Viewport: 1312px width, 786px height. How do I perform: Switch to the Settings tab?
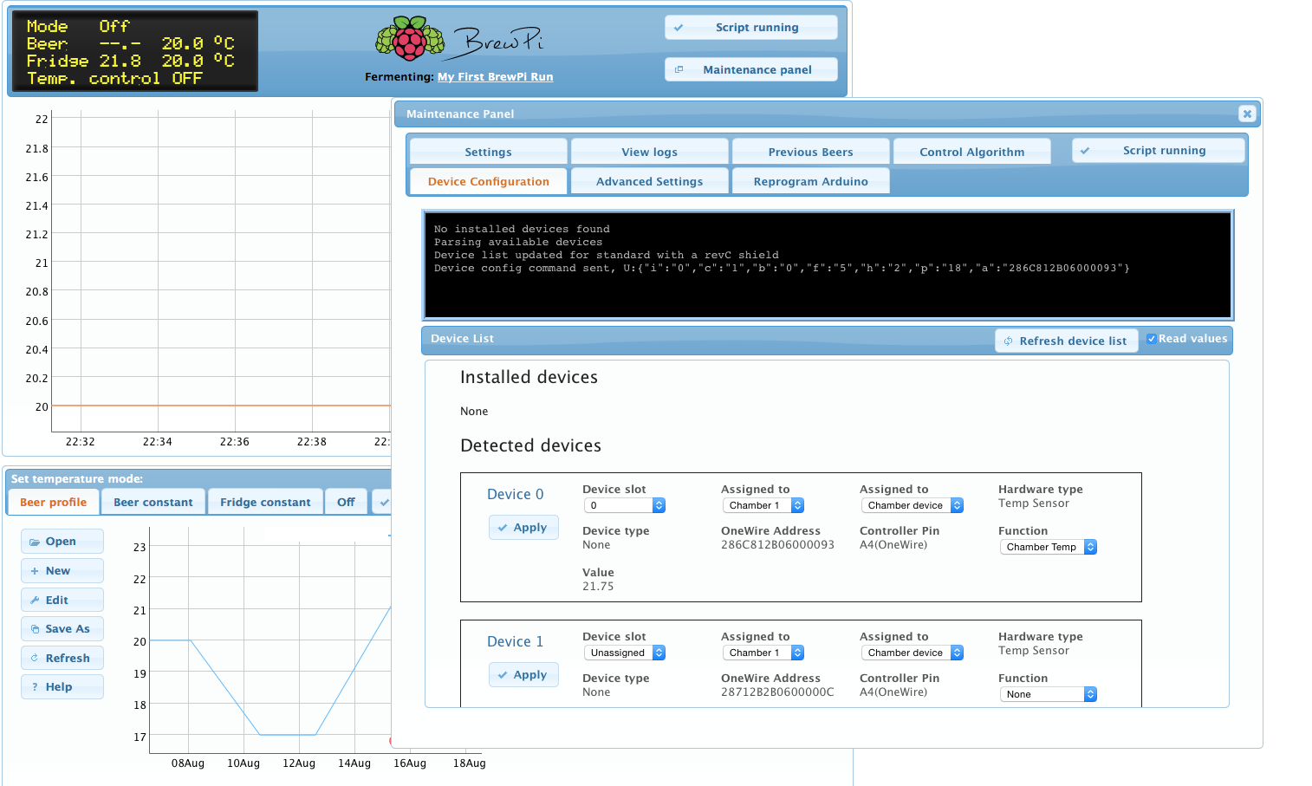(488, 152)
